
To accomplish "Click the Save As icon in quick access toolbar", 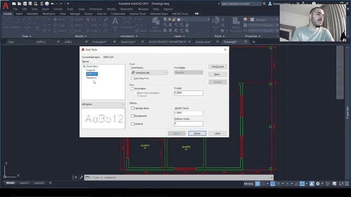I will 30,4.
